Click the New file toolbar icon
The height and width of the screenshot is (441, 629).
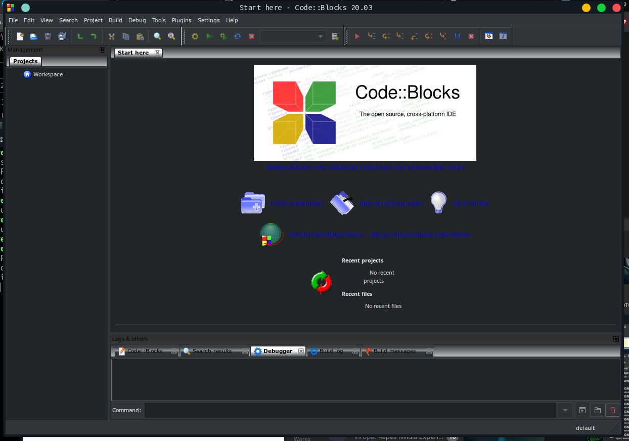20,36
